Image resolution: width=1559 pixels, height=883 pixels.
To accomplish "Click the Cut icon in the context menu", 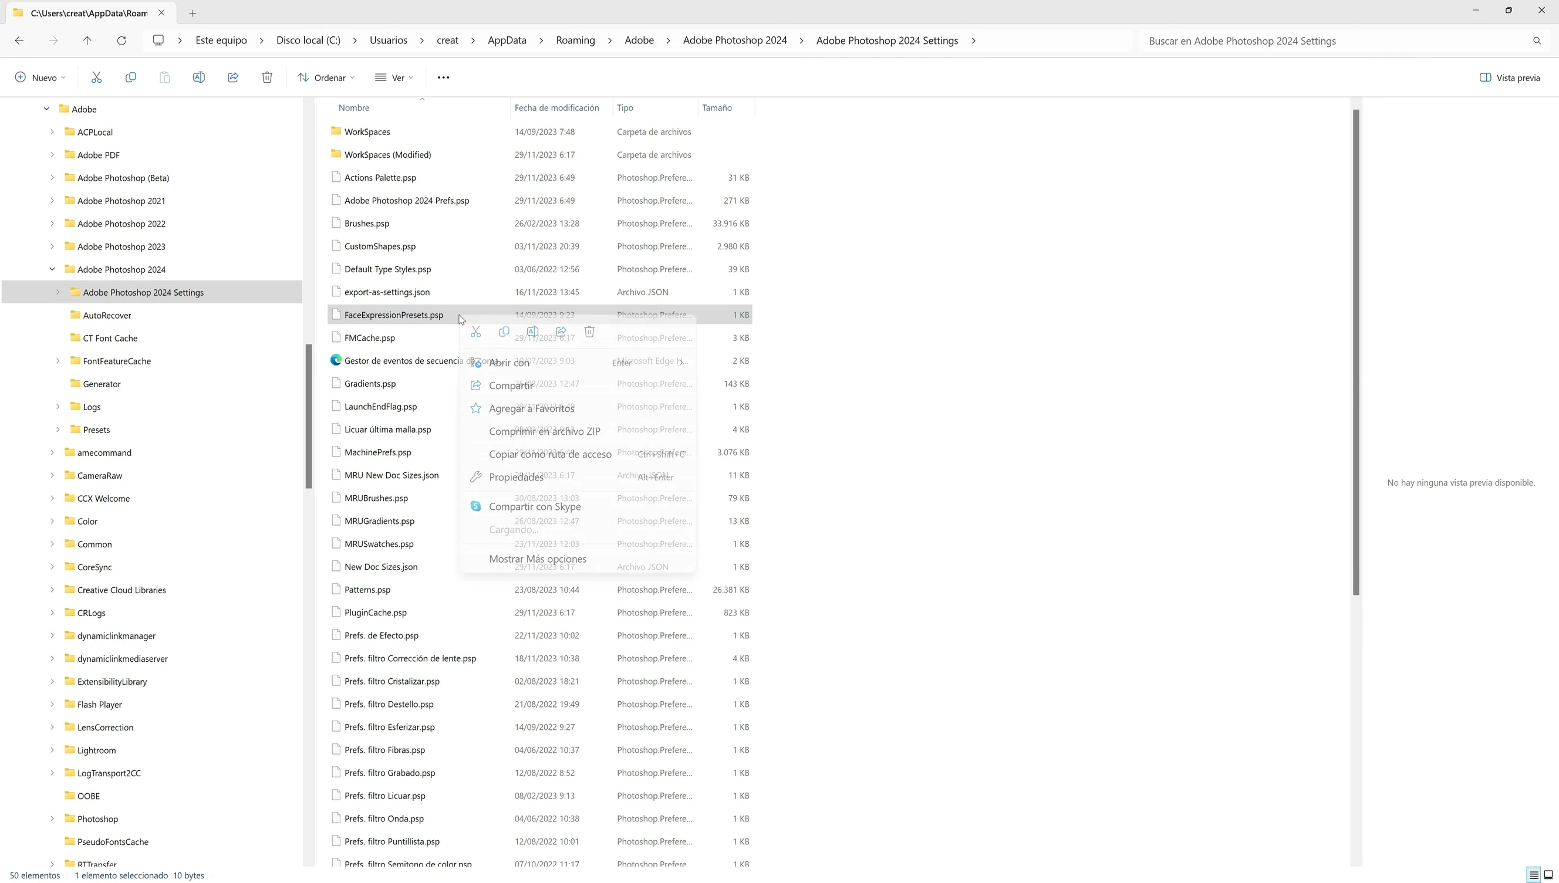I will pyautogui.click(x=475, y=331).
